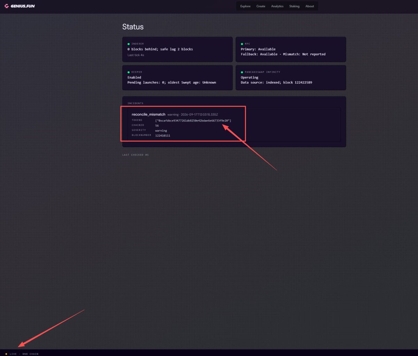418x356 pixels.
Task: Click the 'LIVE' footer label
Action: click(13, 354)
